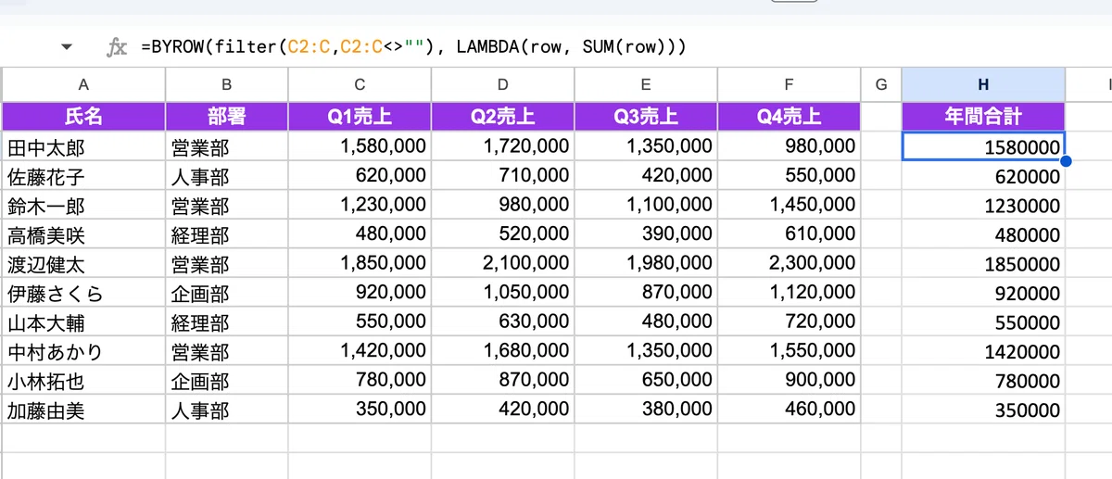Select the cell containing 中村あかり
Image resolution: width=1112 pixels, height=479 pixels.
pos(83,352)
